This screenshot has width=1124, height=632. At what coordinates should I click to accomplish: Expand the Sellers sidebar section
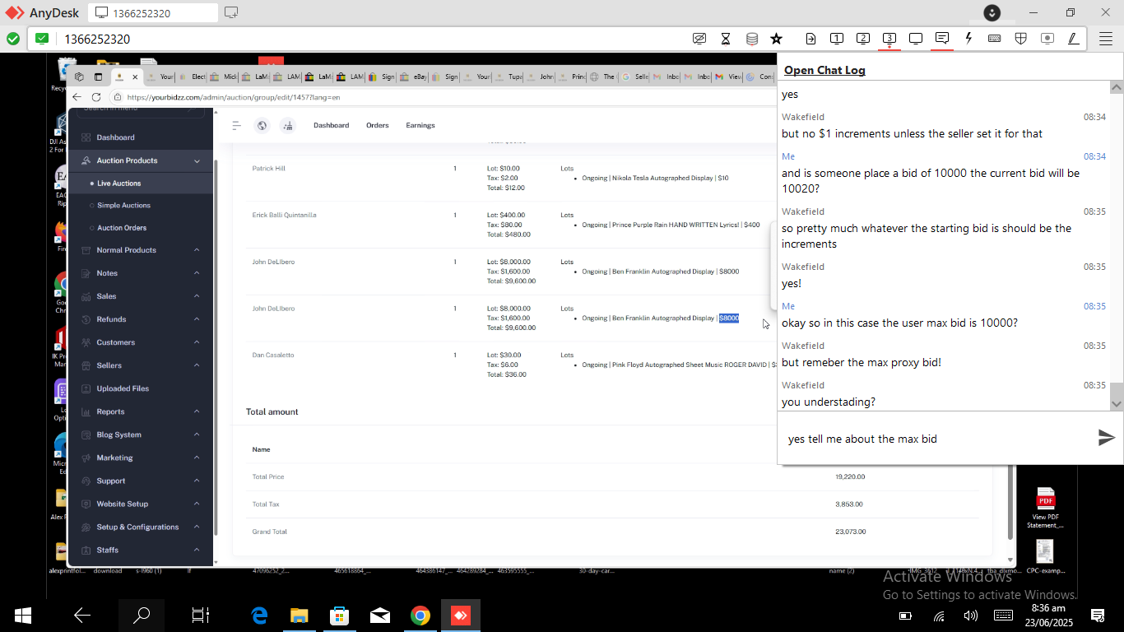pos(141,365)
